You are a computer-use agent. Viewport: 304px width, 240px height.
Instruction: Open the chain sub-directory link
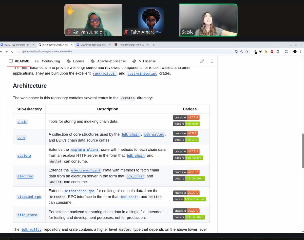[x=22, y=122]
